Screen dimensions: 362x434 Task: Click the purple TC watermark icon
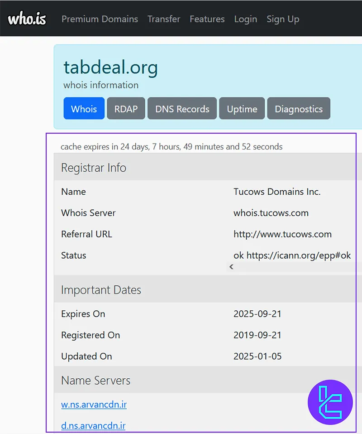pos(330,402)
